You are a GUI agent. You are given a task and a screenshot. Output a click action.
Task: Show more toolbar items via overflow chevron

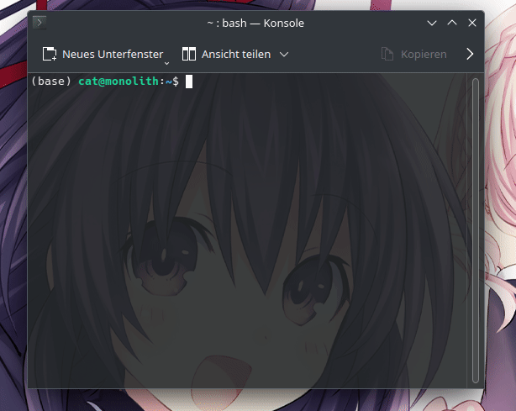click(x=470, y=54)
